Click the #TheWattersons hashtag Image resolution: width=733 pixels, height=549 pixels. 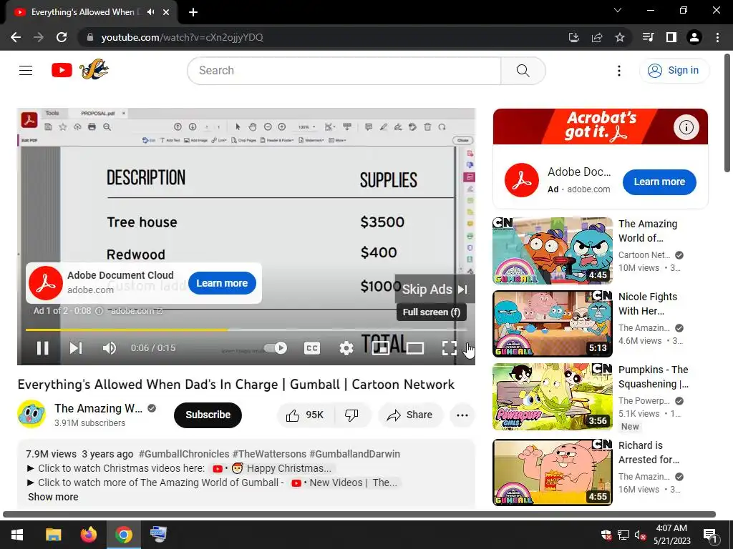coord(269,454)
